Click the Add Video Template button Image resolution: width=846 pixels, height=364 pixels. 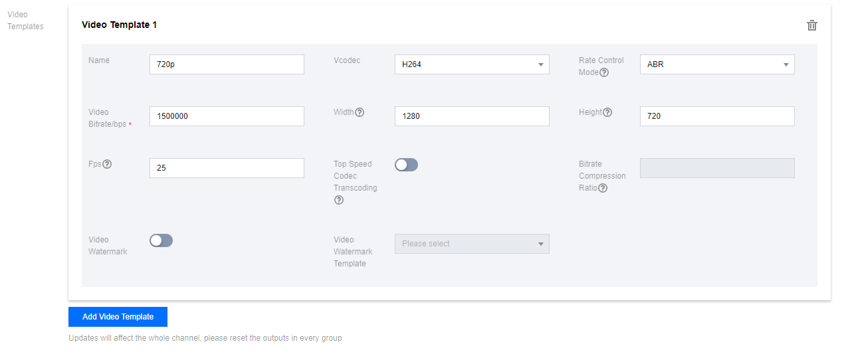[x=118, y=317]
